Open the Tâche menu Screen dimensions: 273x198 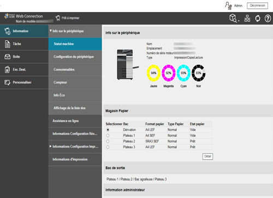tap(24, 44)
